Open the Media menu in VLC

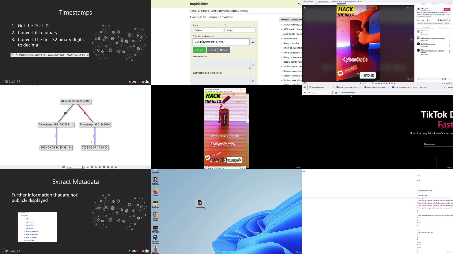coord(206,91)
